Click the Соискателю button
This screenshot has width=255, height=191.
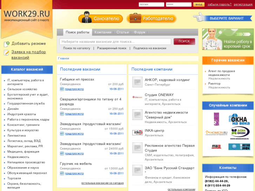pos(101,19)
